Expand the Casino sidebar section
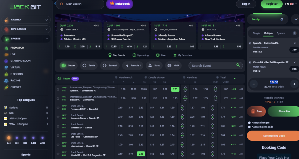This screenshot has height=159, width=299. tap(46, 20)
